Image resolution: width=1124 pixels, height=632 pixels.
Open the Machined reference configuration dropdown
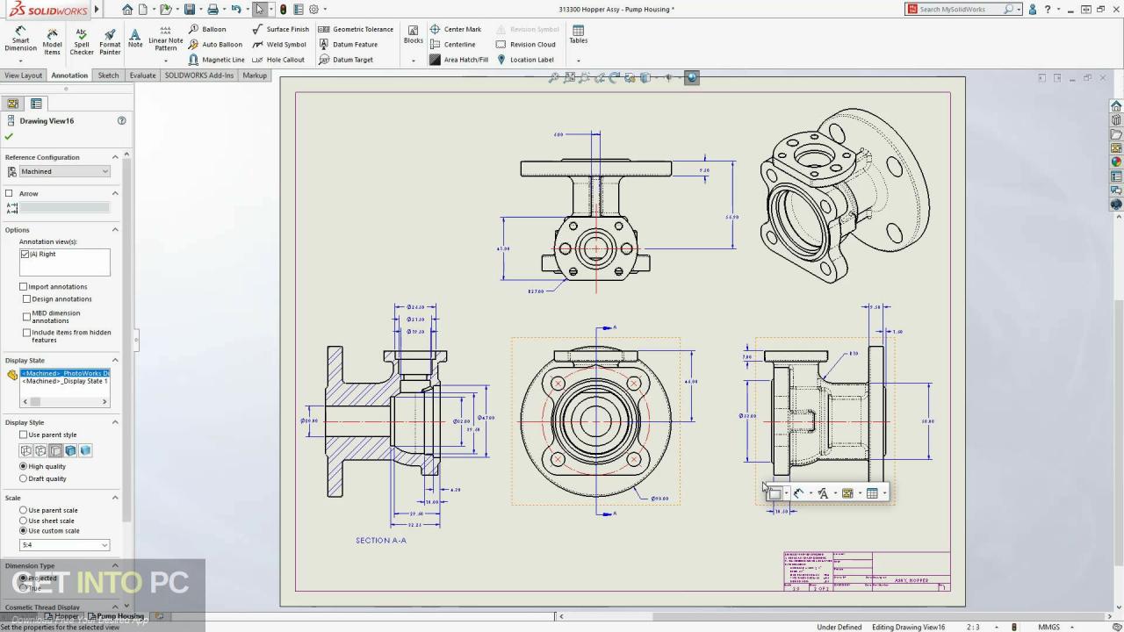(x=64, y=171)
